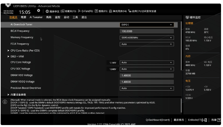The image size is (223, 127).
Task: Open the 收藏夹(F3) favorites icon
Action: [63, 11]
